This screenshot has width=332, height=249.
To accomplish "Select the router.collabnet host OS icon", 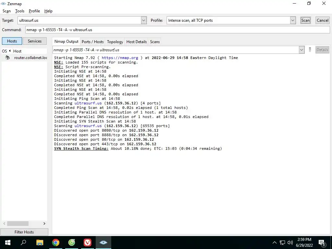I will click(7, 58).
